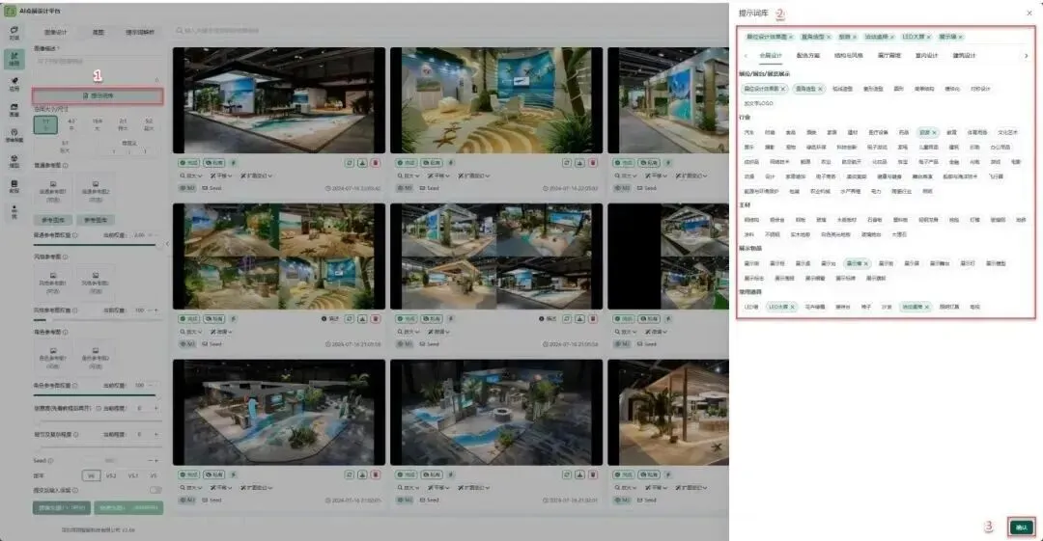Click the right green generate button at panel bottom
The image size is (1043, 541).
click(x=128, y=508)
